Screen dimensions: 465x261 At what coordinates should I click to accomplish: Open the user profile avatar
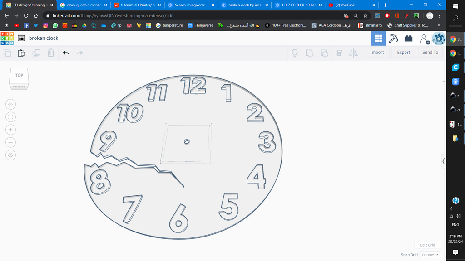[439, 39]
